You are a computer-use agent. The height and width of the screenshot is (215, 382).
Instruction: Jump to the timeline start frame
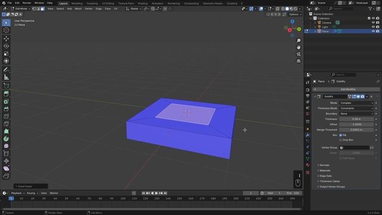[143, 193]
